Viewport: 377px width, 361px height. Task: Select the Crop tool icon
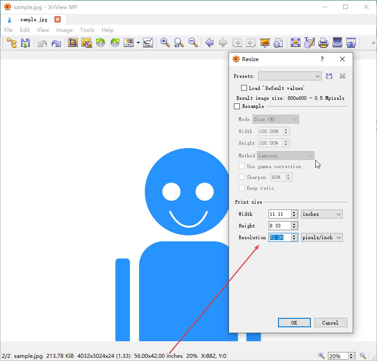(x=72, y=43)
